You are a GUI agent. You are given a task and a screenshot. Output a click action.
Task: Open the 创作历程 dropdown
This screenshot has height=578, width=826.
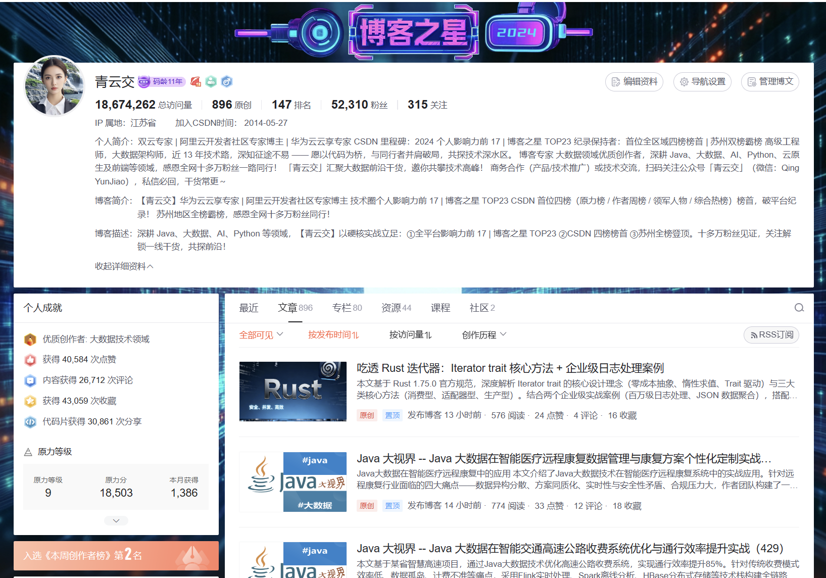pyautogui.click(x=484, y=334)
